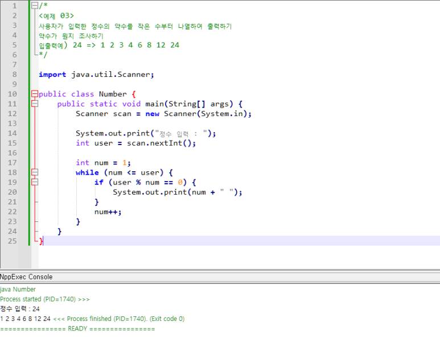Click the '정수 입력' string literal in code
Viewport: 440px width, 338px height.
coord(182,134)
